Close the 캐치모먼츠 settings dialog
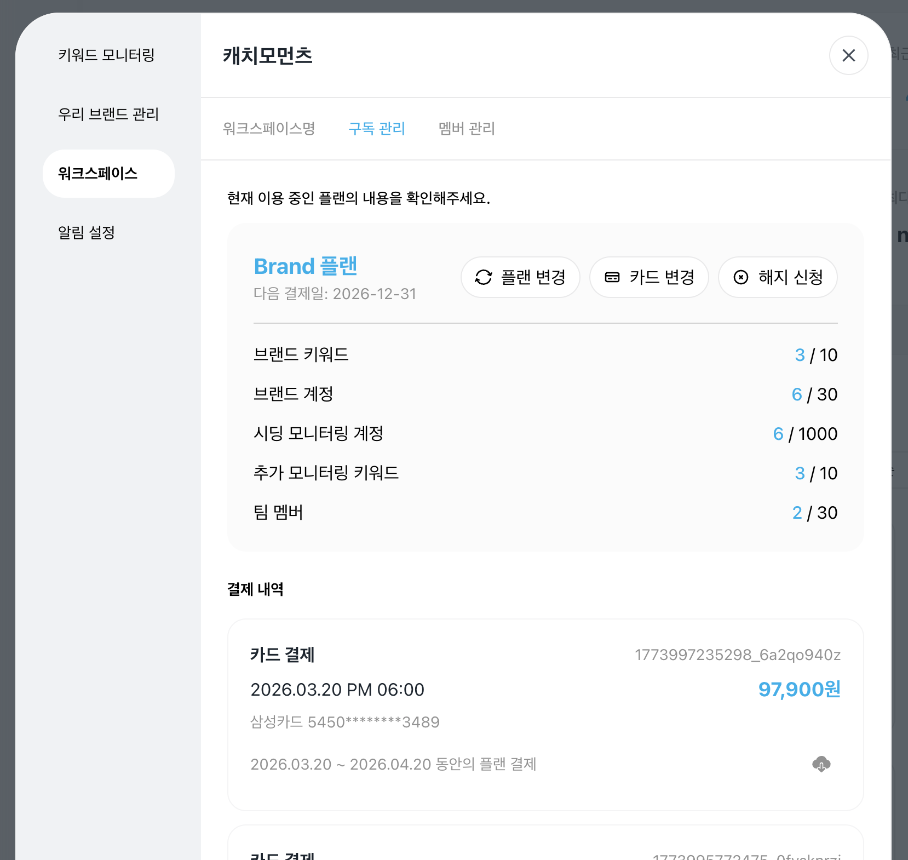The image size is (908, 860). coord(848,55)
